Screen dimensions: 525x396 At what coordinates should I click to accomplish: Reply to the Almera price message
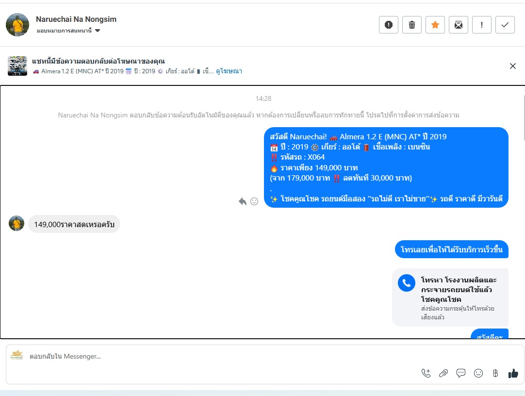tap(243, 201)
